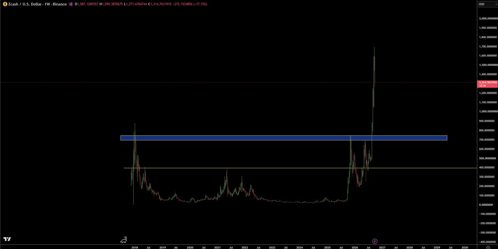Open the TradingView logo

pos(7,239)
